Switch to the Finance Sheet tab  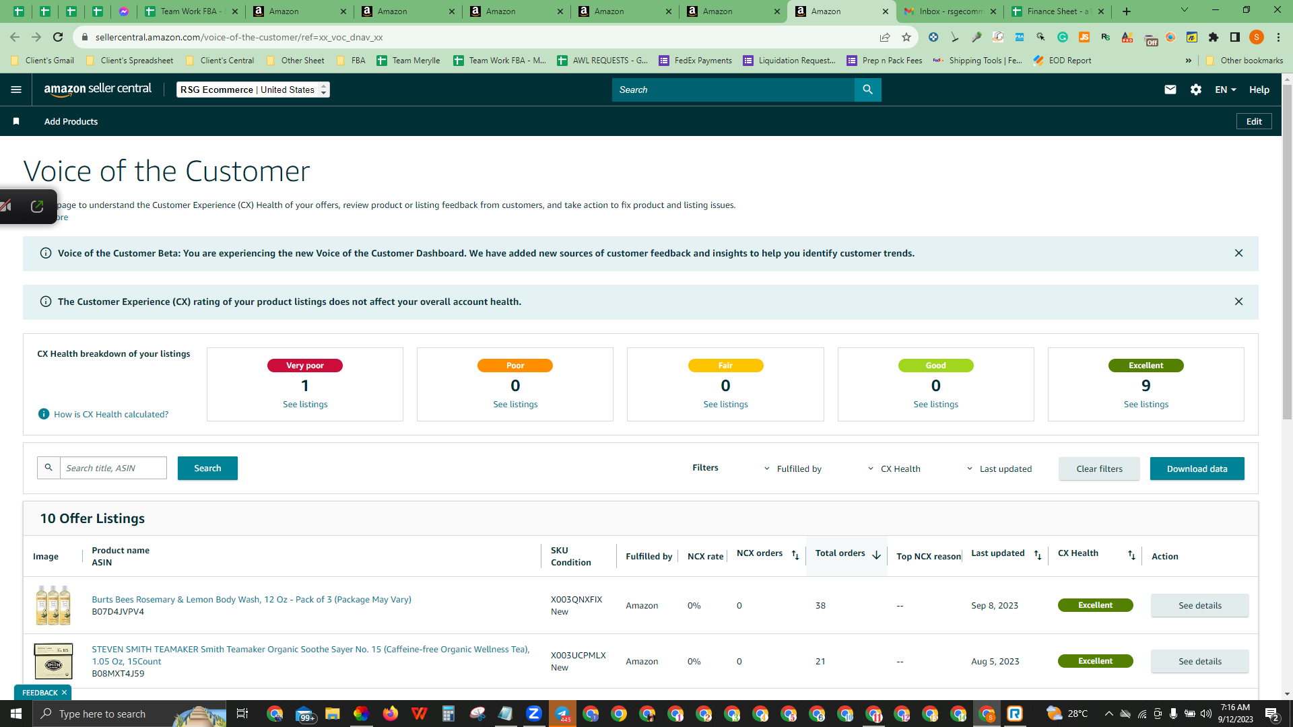pos(1057,11)
